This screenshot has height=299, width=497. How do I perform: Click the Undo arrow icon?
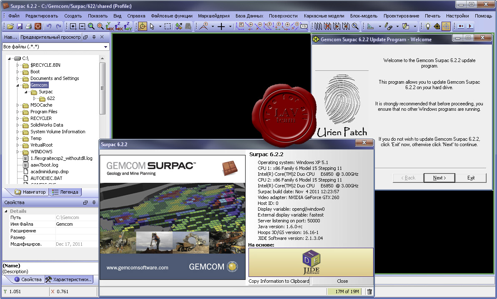(x=49, y=27)
